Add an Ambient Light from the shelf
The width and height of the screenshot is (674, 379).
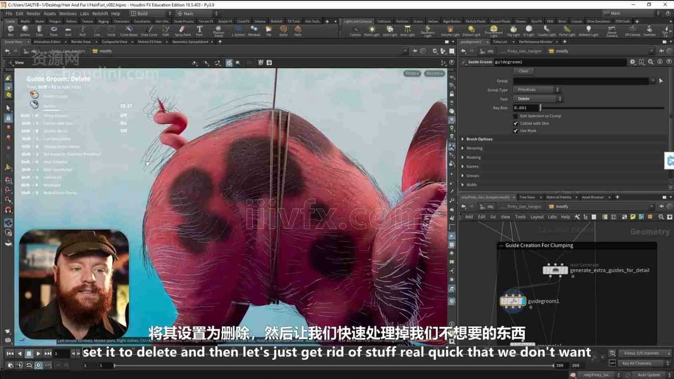click(588, 31)
